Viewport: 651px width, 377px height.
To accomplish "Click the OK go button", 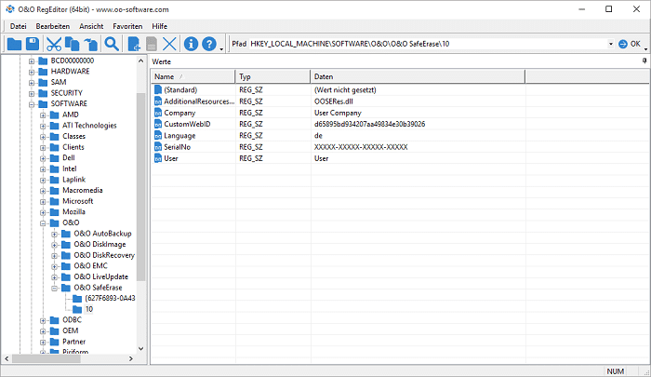I will click(630, 44).
